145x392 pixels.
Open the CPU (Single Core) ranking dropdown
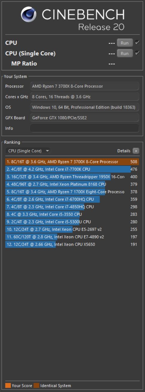[28, 151]
